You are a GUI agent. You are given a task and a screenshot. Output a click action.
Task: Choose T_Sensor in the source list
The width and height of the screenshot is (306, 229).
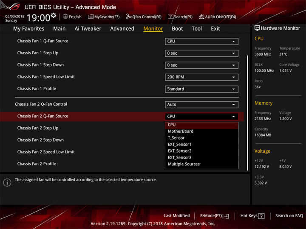click(201, 138)
